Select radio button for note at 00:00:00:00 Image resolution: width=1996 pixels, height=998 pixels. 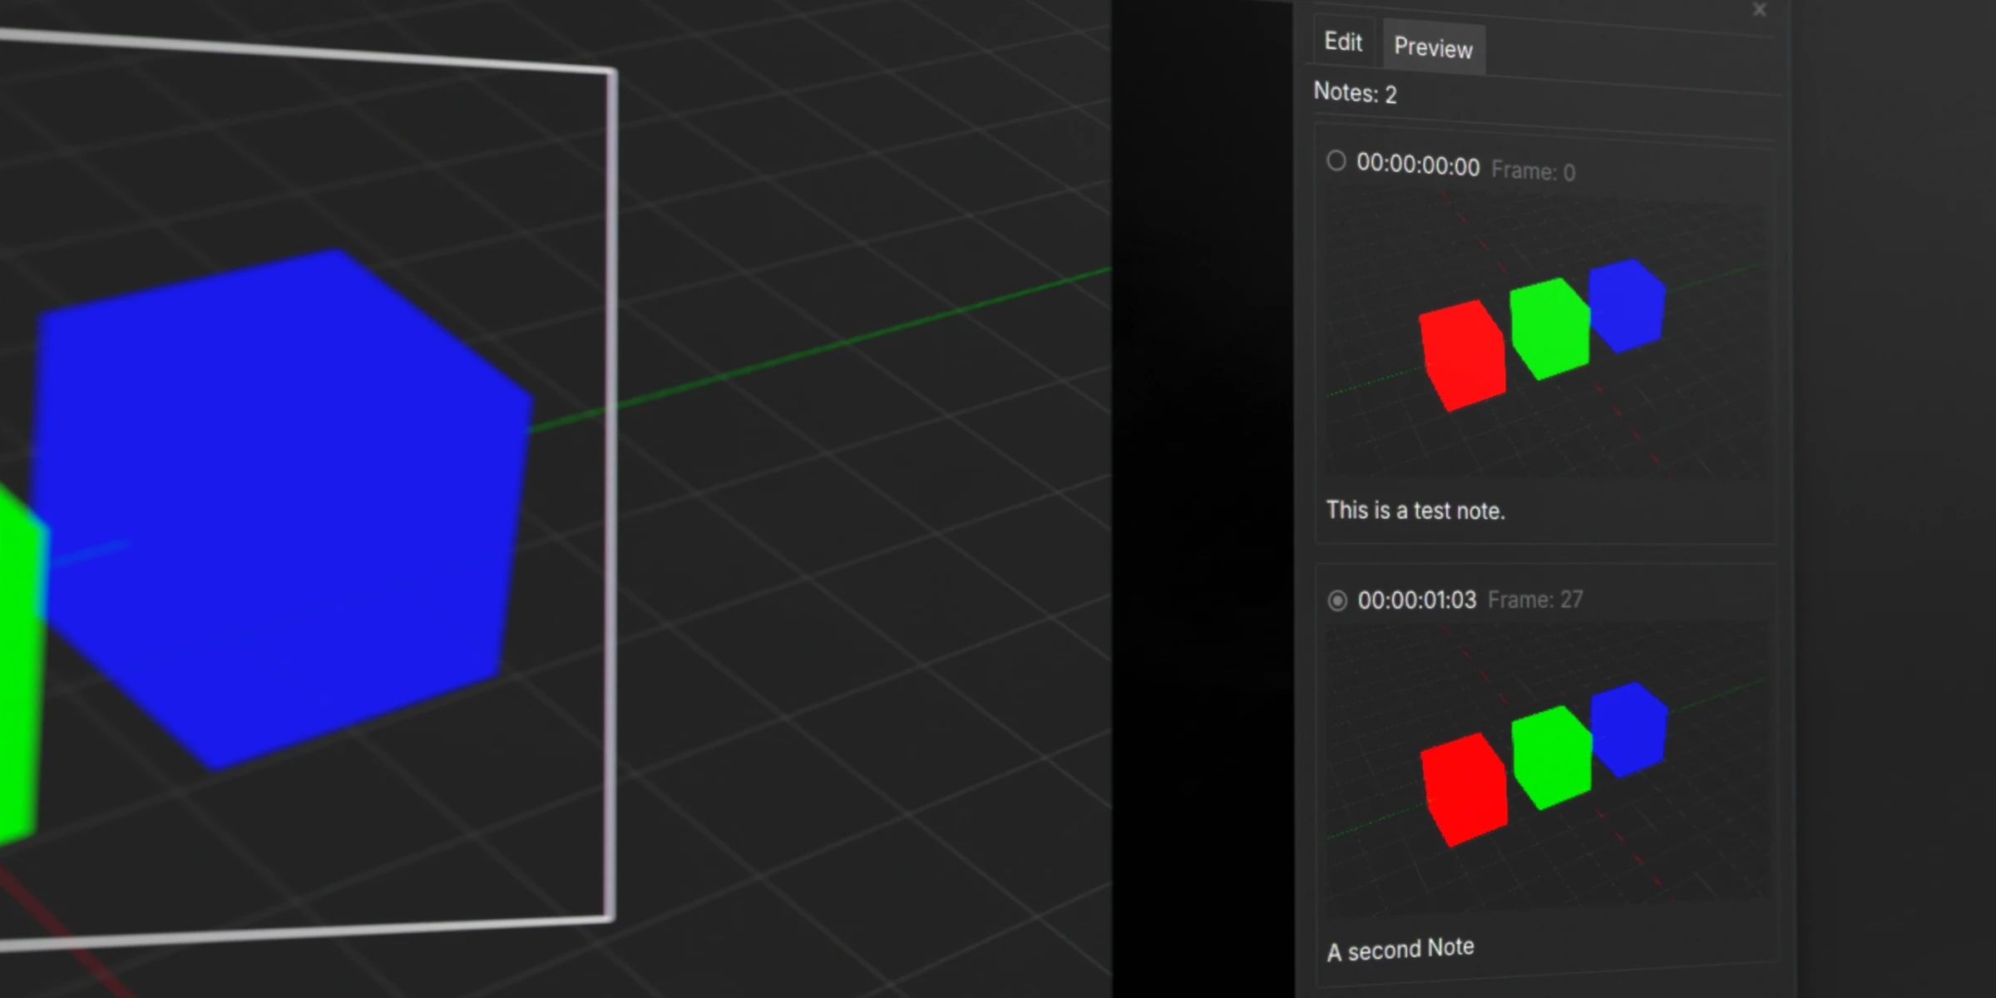tap(1336, 161)
